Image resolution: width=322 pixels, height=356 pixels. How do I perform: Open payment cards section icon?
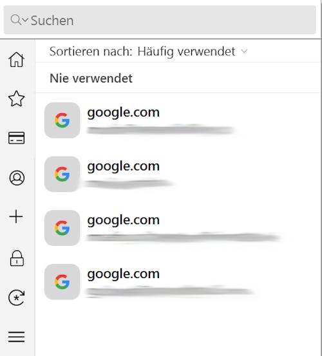point(16,138)
